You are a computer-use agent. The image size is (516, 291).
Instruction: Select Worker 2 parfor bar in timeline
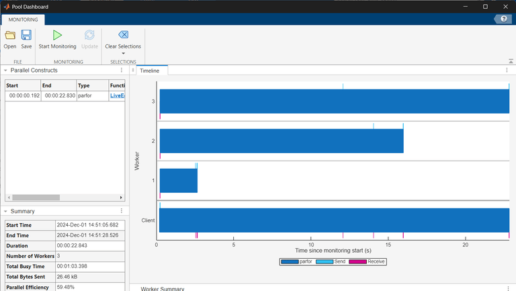tap(281, 140)
